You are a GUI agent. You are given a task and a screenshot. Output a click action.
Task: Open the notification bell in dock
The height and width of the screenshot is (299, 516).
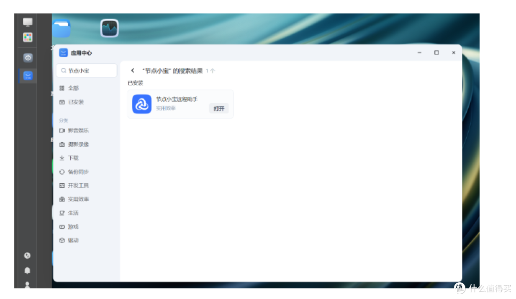pyautogui.click(x=27, y=270)
